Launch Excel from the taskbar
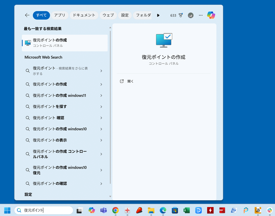The height and width of the screenshot is (216, 275). coord(186,210)
